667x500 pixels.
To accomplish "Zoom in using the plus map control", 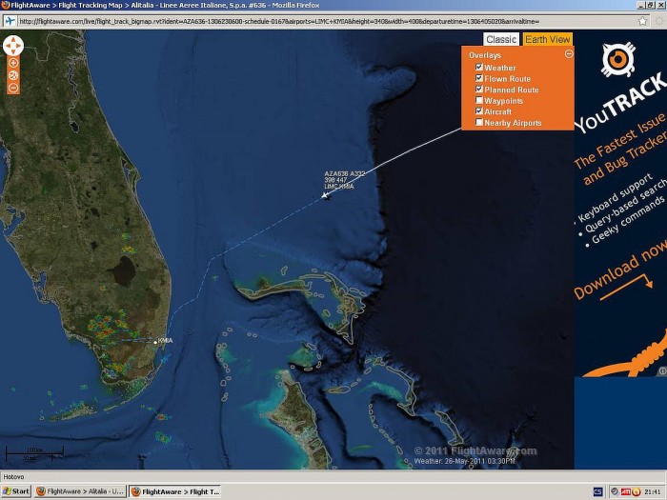I will tap(13, 63).
